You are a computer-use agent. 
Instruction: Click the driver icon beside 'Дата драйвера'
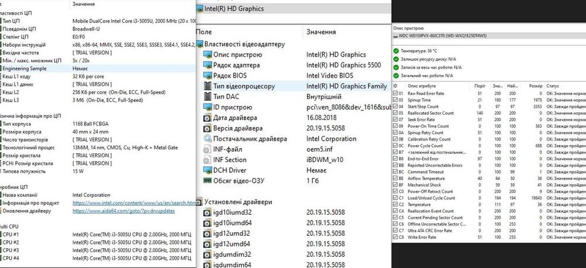pos(207,118)
